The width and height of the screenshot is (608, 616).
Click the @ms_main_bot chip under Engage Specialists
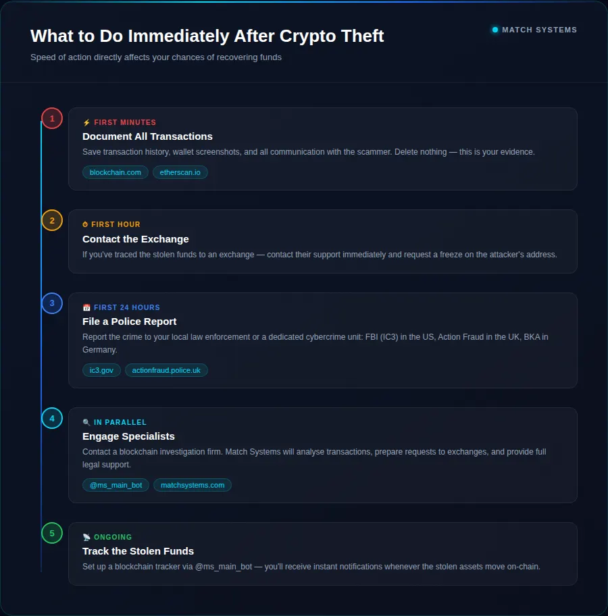point(116,485)
